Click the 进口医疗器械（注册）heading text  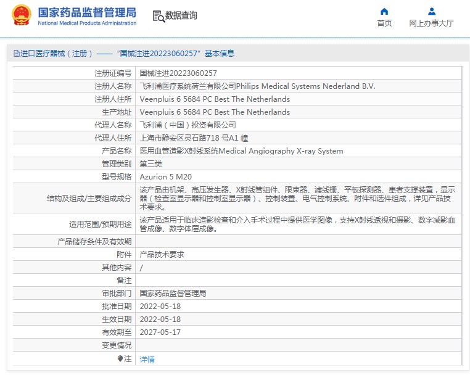[56, 54]
